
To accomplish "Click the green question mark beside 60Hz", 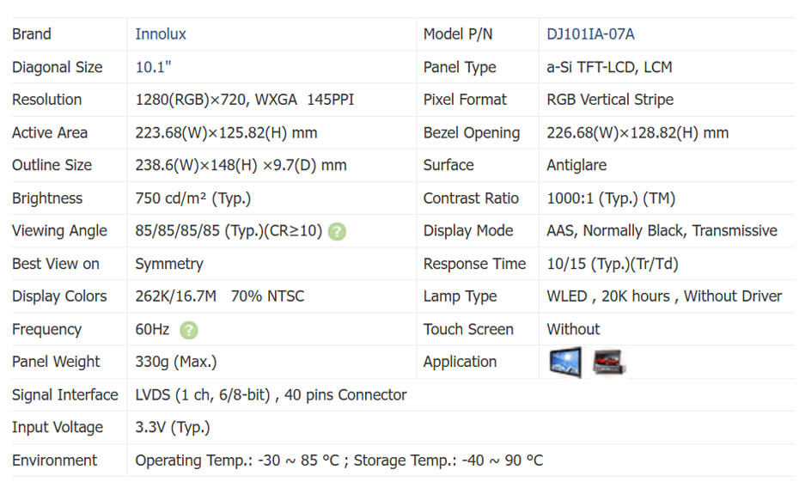I will [x=189, y=329].
